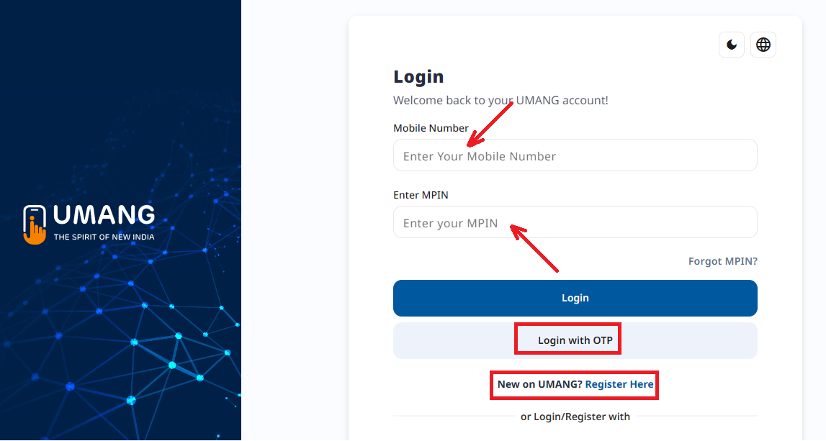
Task: Open the Forgot MPIN? link
Action: point(722,261)
